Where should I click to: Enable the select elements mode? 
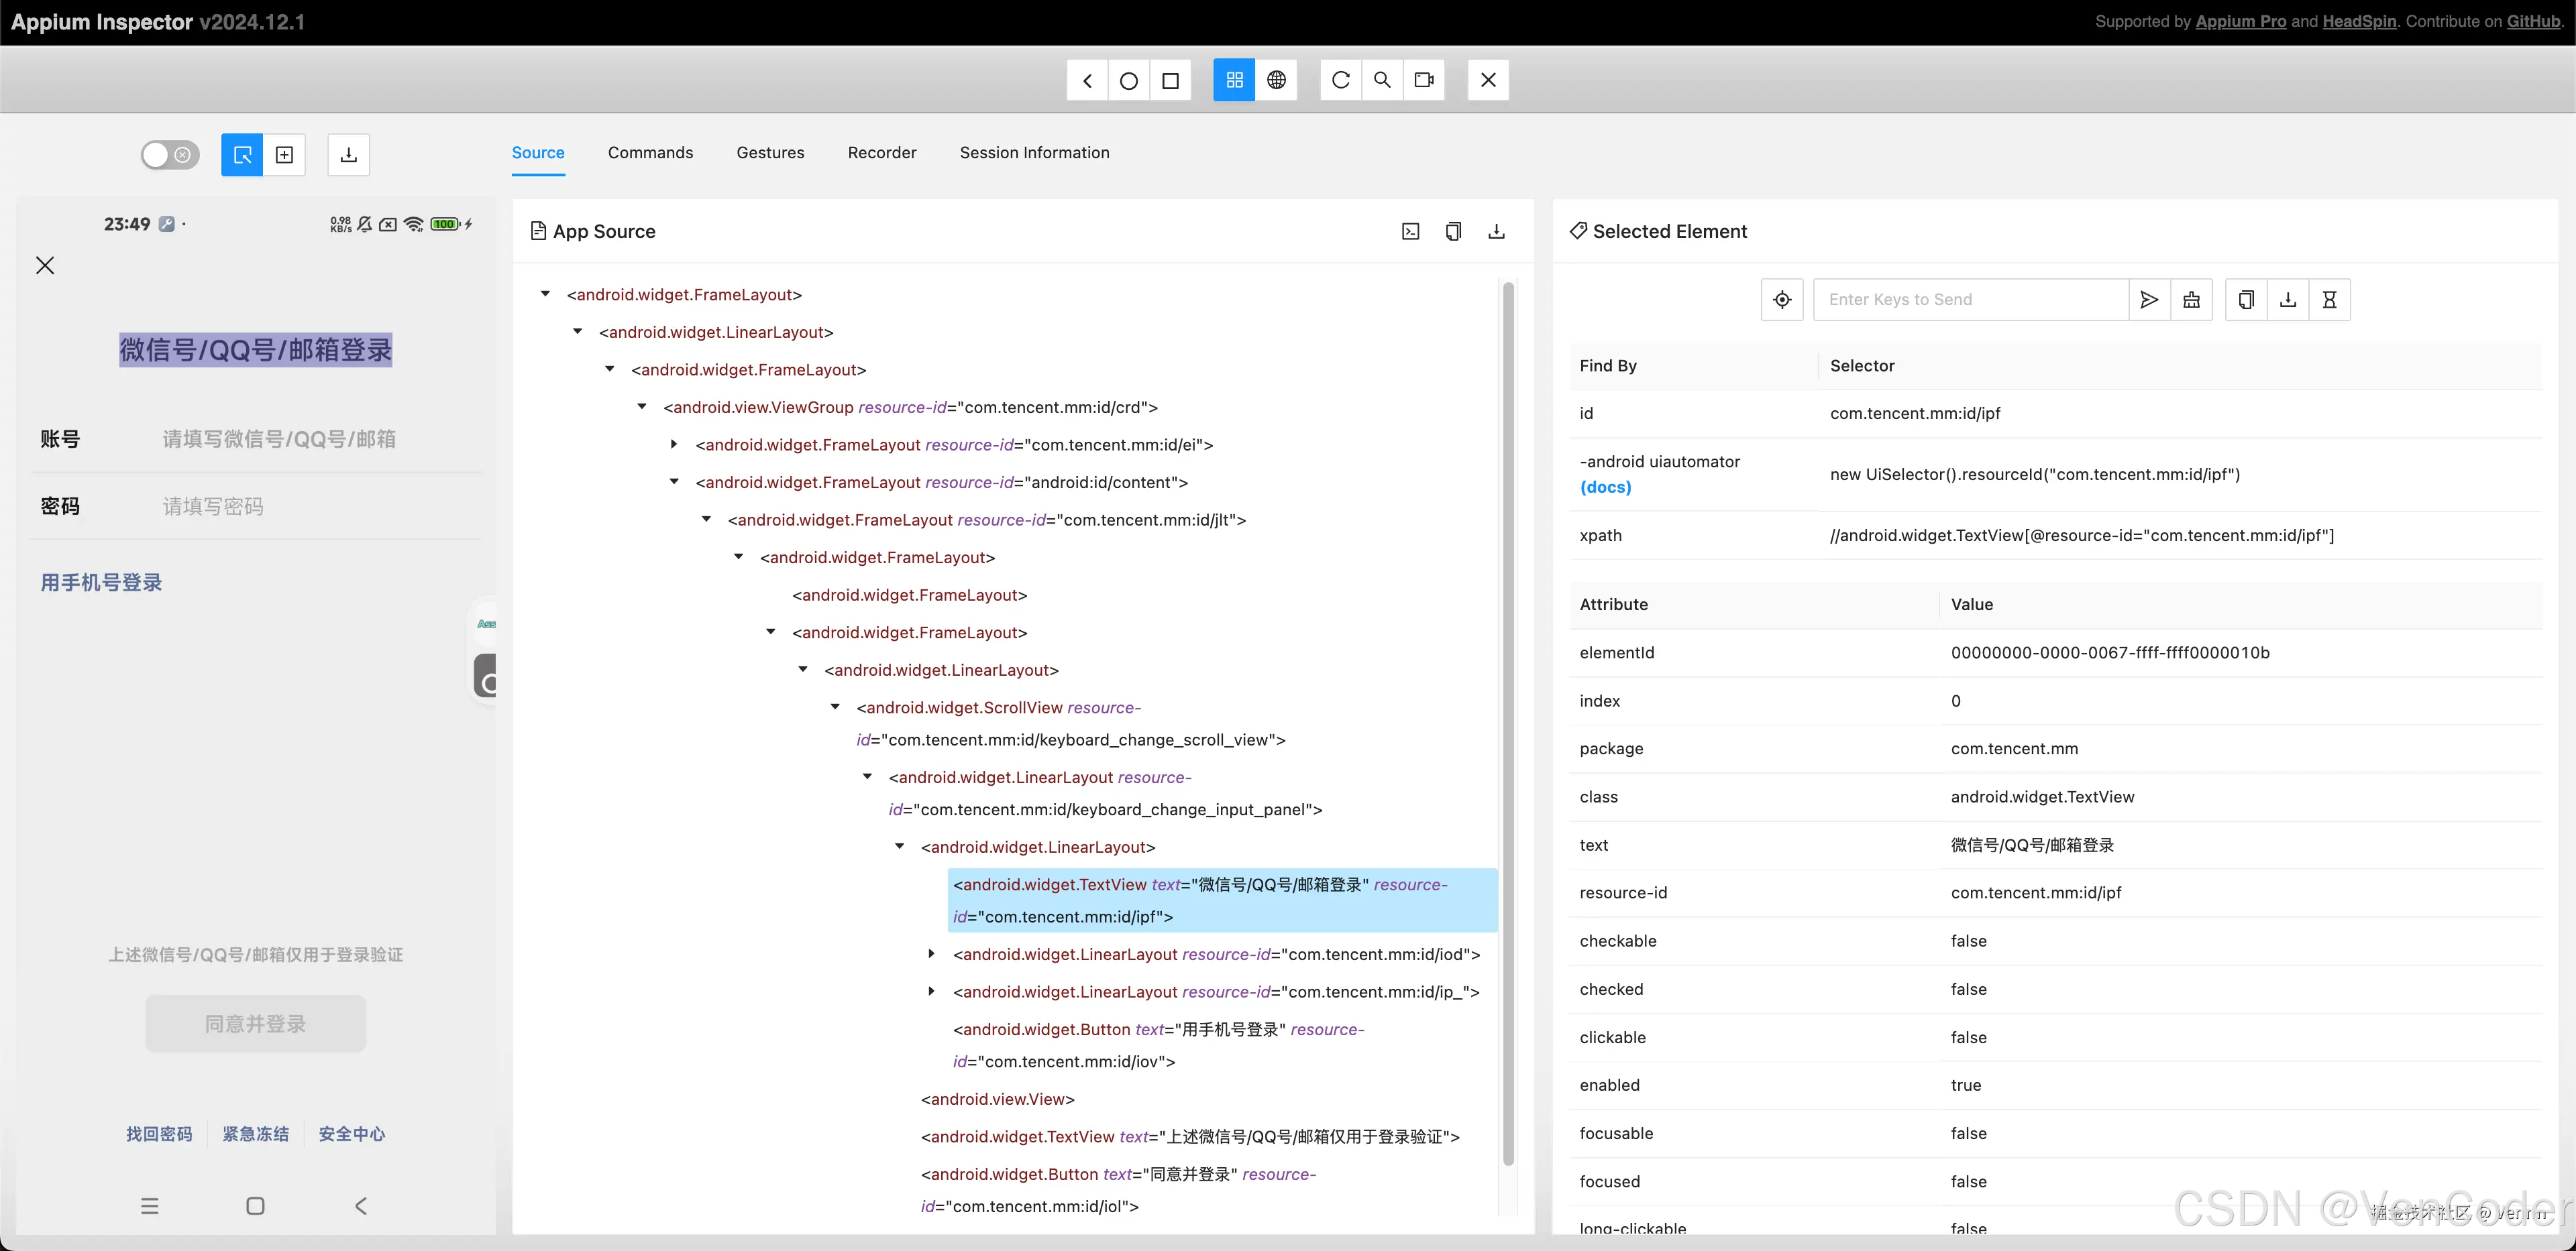tap(241, 155)
